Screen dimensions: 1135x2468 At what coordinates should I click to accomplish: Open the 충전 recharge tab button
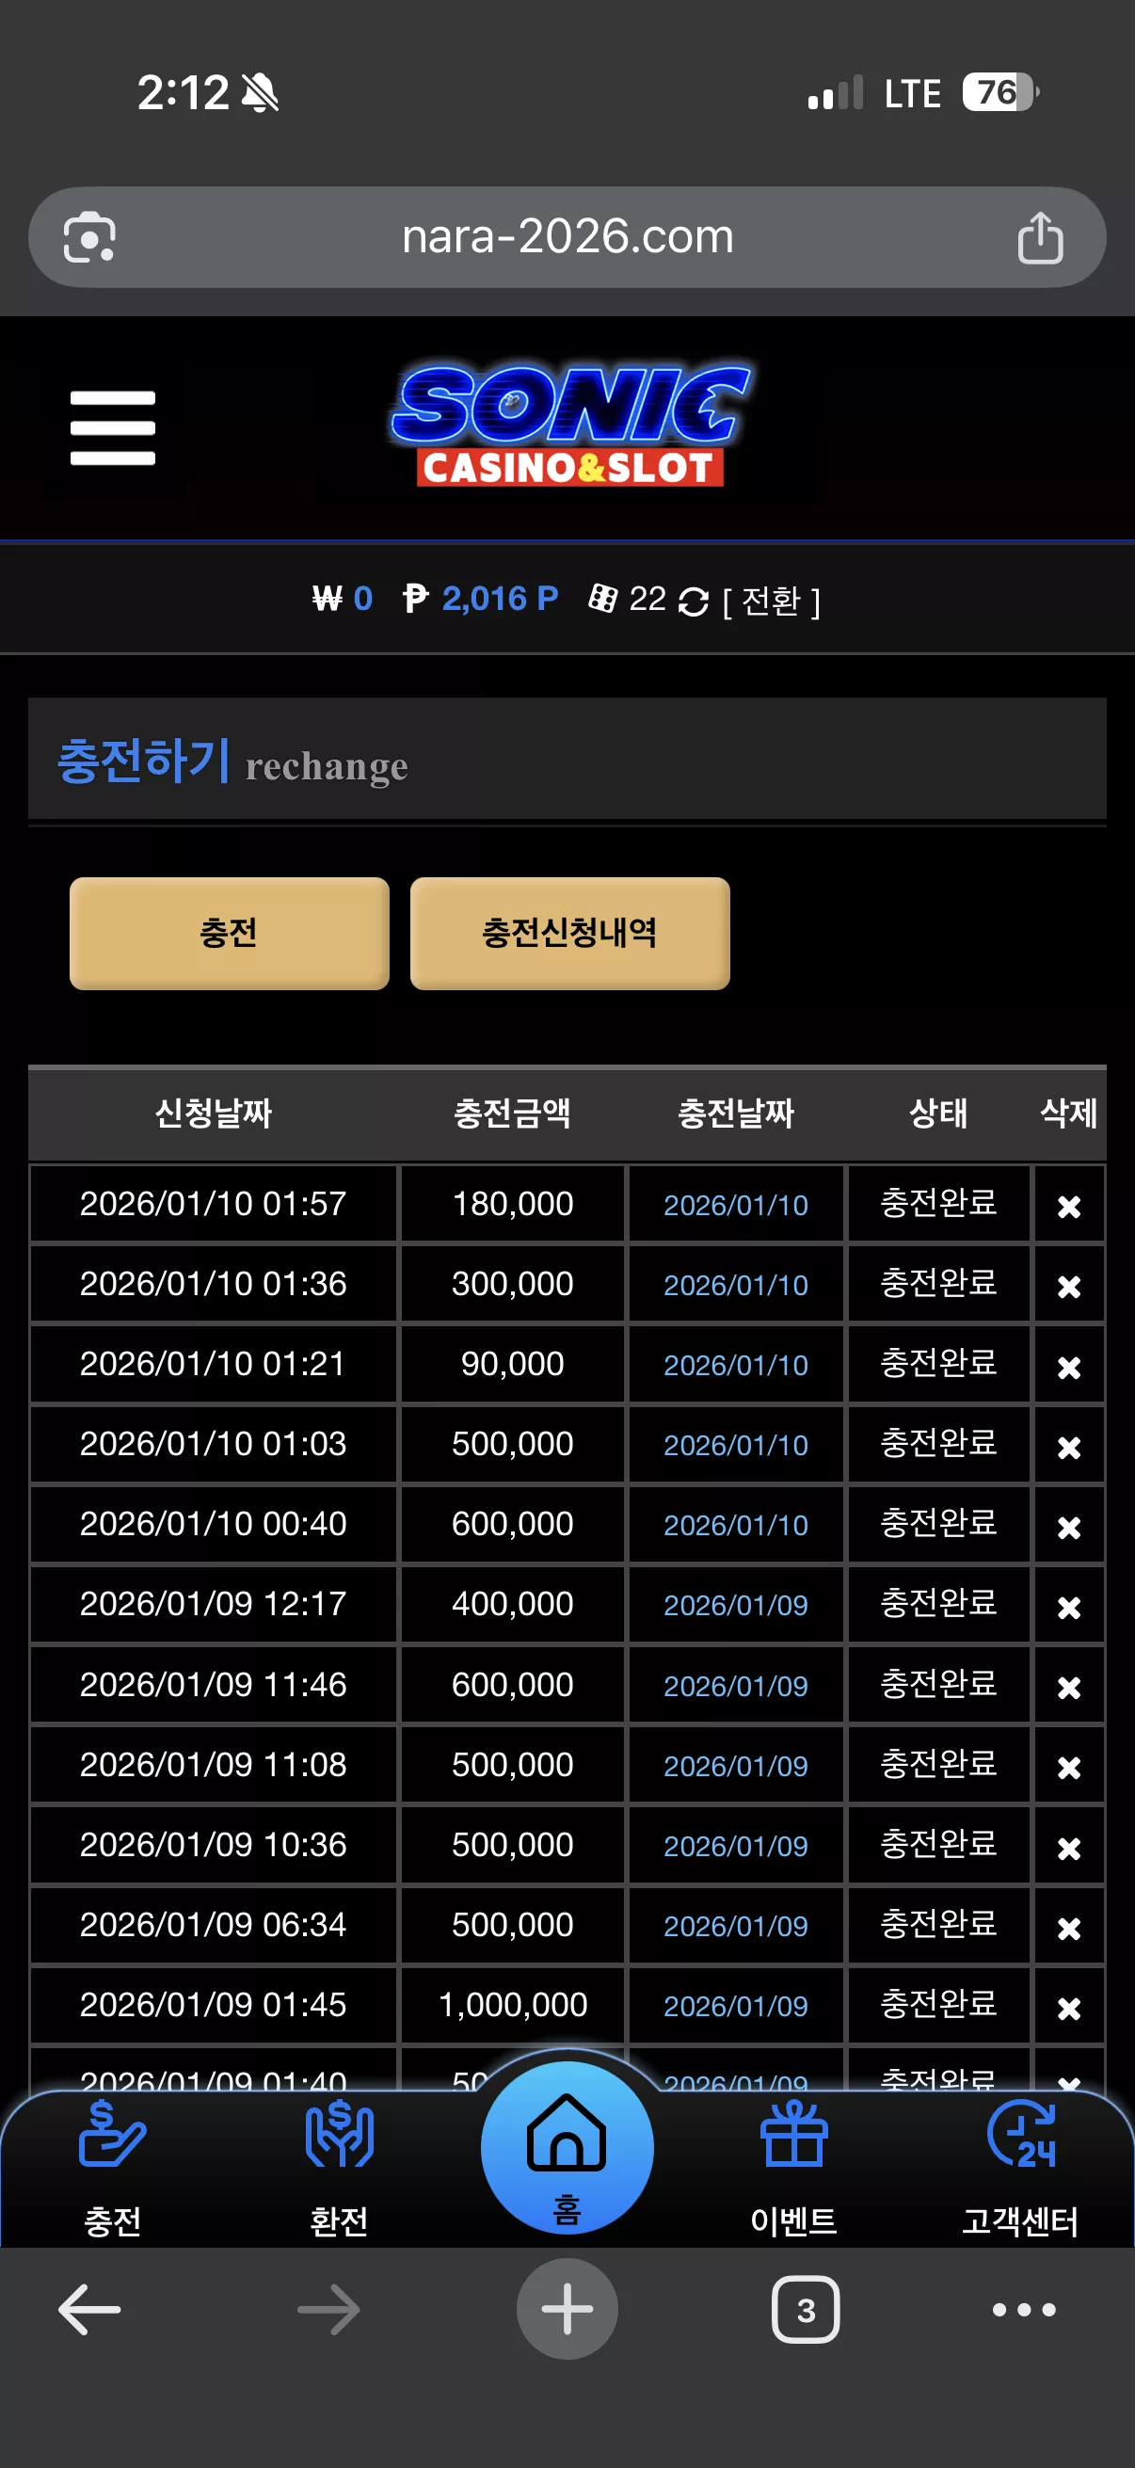229,933
